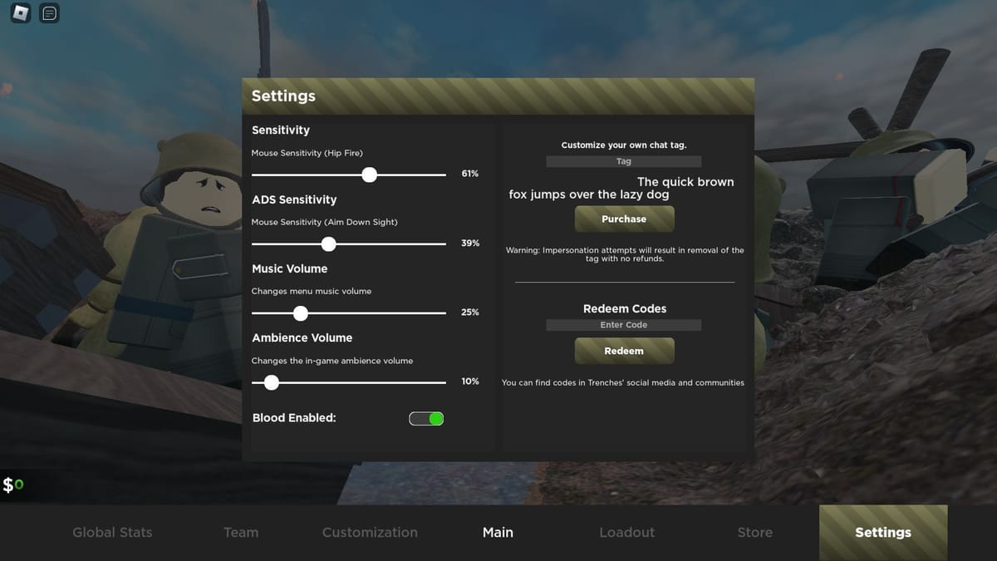Click the chat tag preview text
Screen dimensions: 997x561
click(621, 188)
